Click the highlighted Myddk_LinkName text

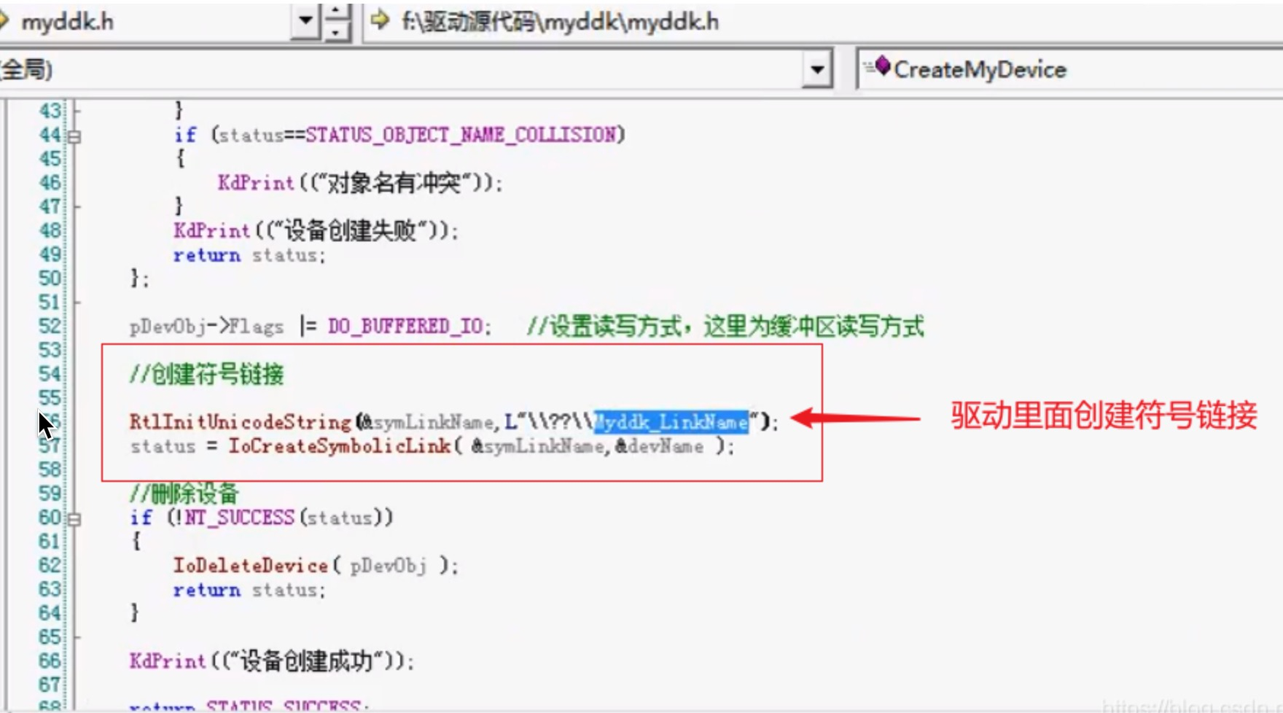(x=671, y=421)
